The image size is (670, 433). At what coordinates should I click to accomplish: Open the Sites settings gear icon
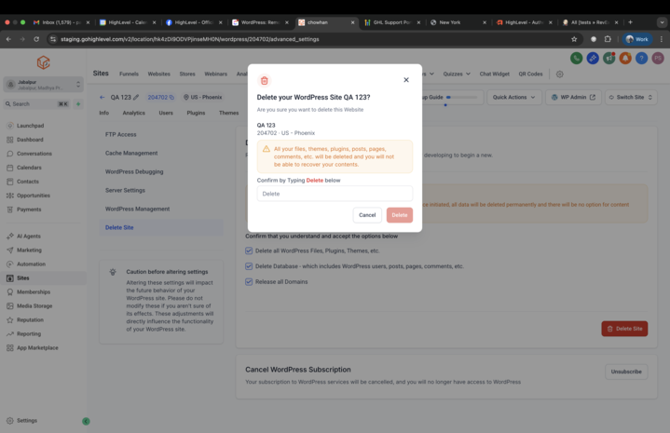[559, 74]
